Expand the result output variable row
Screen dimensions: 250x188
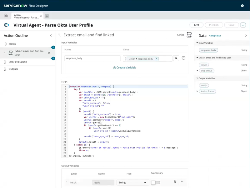coord(182,182)
